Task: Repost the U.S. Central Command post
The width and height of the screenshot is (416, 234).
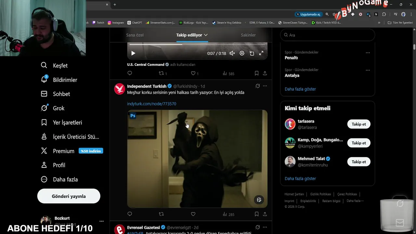Action: 162,73
